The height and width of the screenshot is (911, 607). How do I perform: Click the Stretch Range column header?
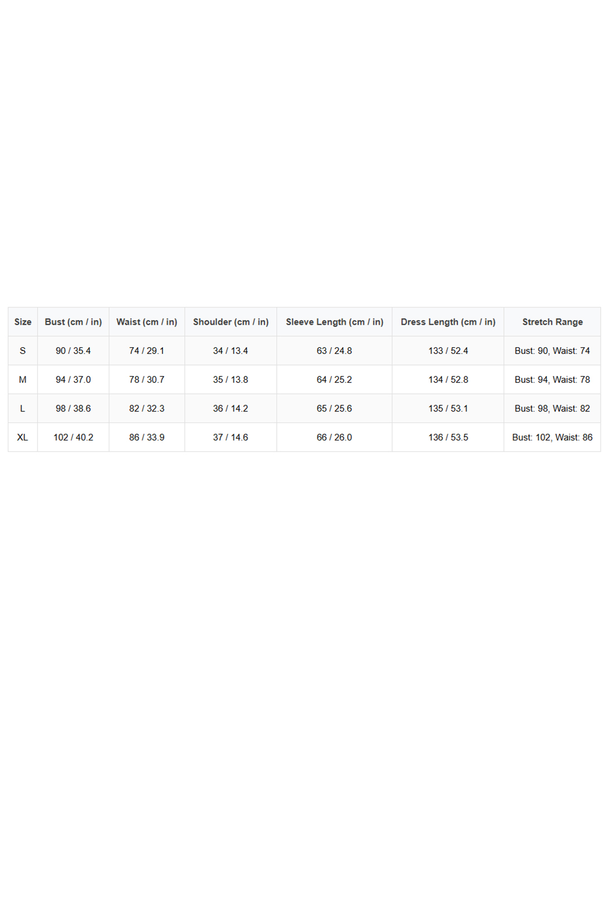tap(552, 322)
